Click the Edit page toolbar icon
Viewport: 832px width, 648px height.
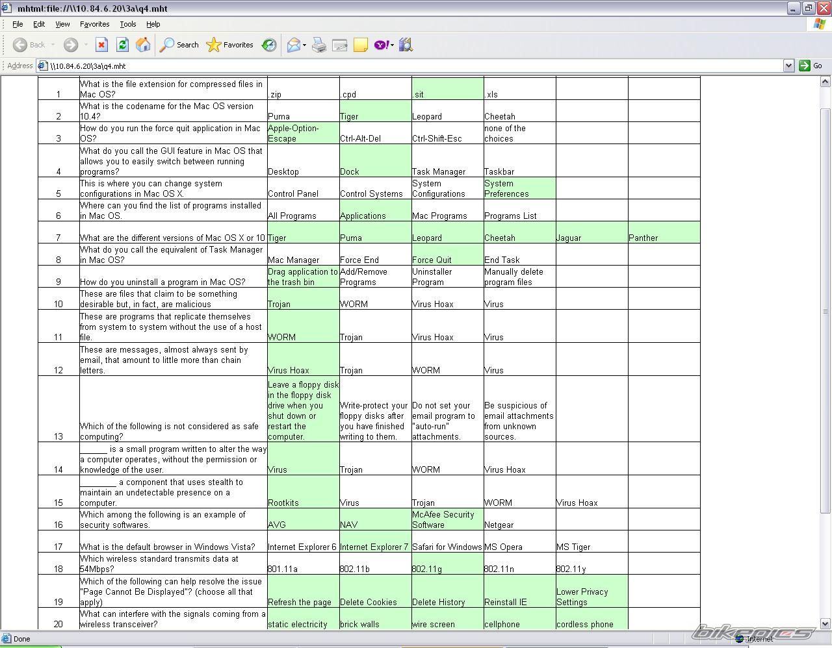tap(340, 45)
